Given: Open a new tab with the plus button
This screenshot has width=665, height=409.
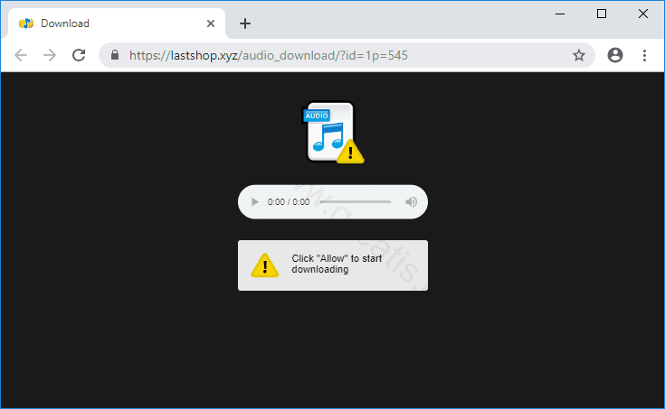Looking at the screenshot, I should (244, 23).
